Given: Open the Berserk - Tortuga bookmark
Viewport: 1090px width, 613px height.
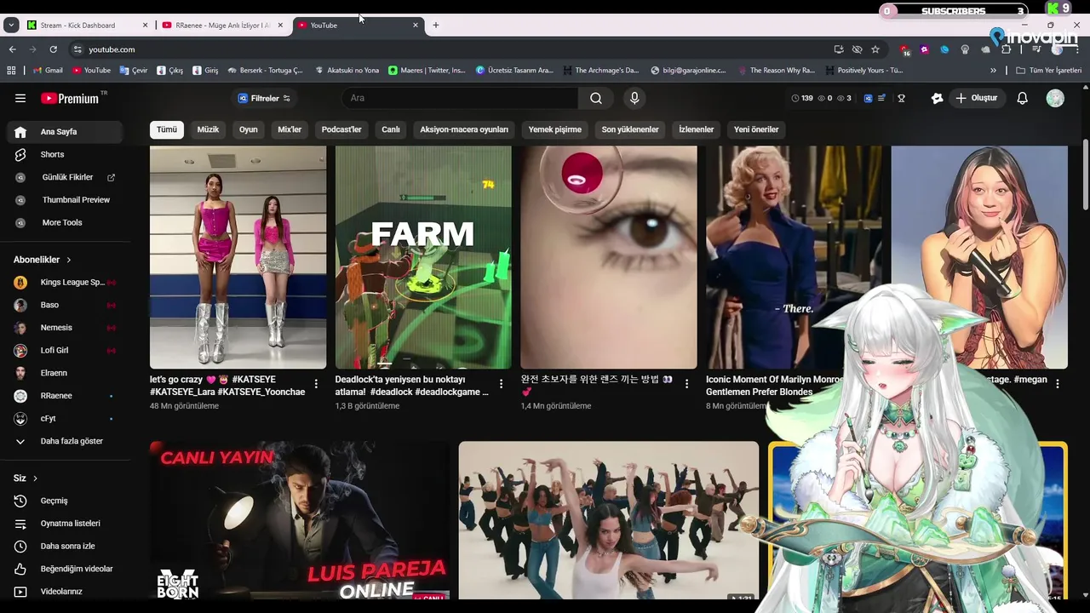Looking at the screenshot, I should pos(265,71).
